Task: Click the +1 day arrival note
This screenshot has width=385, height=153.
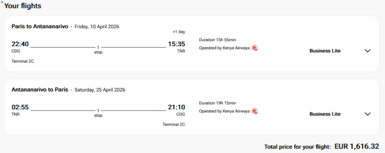Action: pyautogui.click(x=179, y=32)
